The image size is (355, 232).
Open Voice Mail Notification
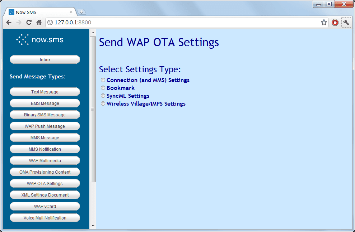click(45, 218)
